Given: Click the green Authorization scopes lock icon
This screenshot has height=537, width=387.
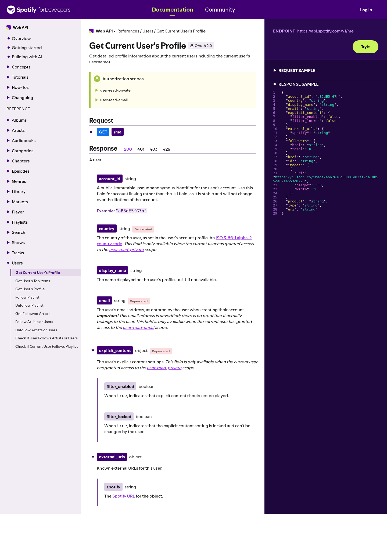Looking at the screenshot, I should point(97,79).
